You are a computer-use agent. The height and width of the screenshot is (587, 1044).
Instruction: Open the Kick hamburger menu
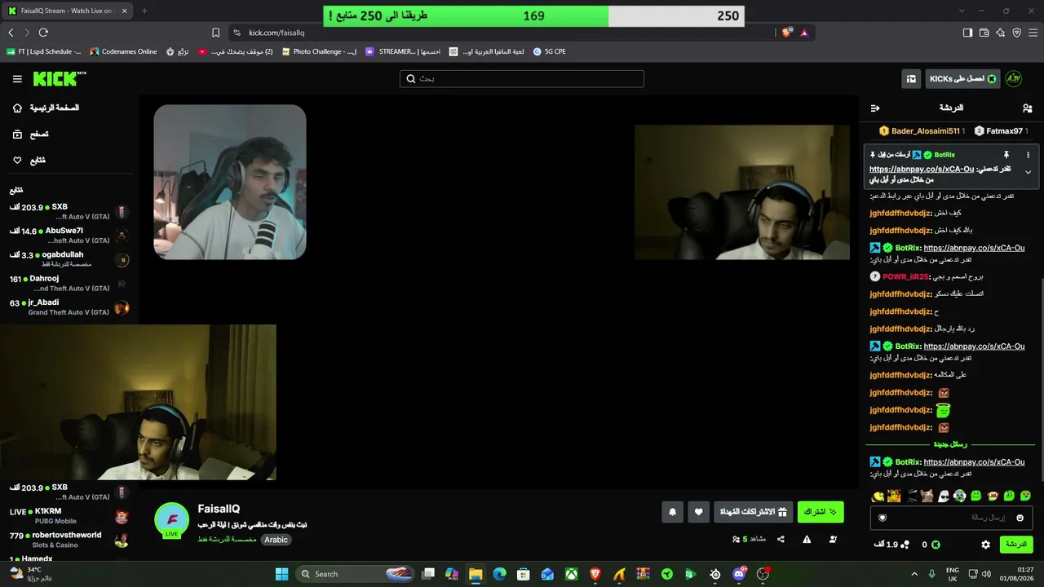(x=17, y=79)
